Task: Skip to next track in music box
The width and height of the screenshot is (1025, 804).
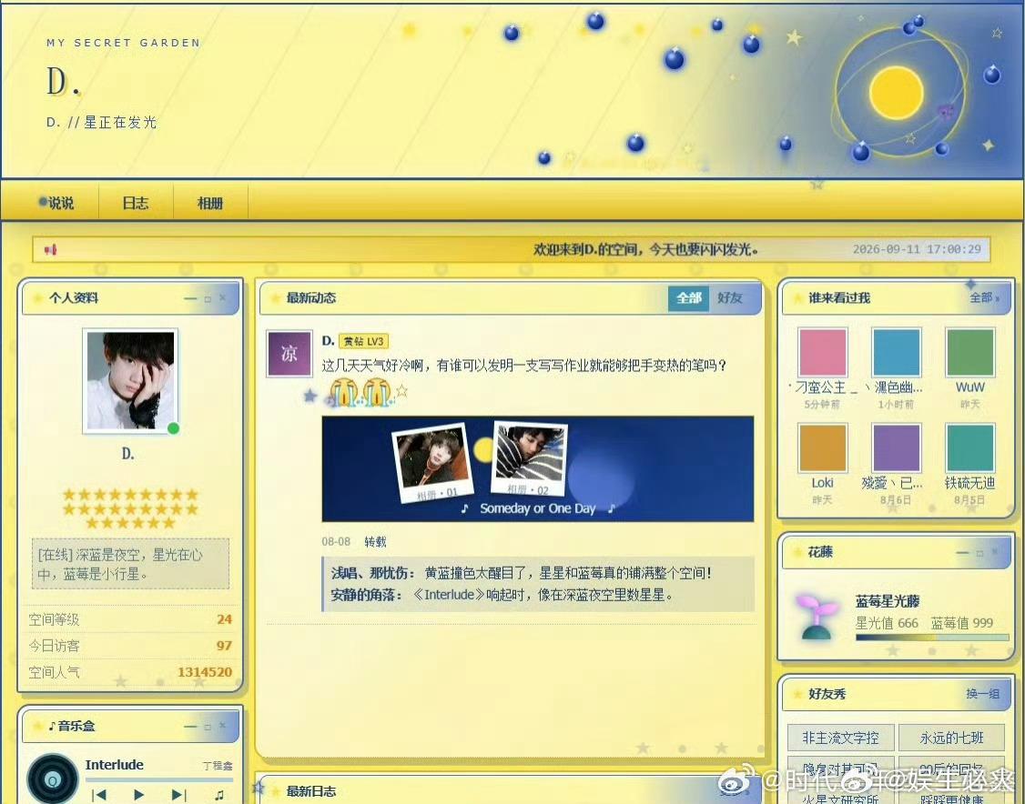Action: coord(178,794)
